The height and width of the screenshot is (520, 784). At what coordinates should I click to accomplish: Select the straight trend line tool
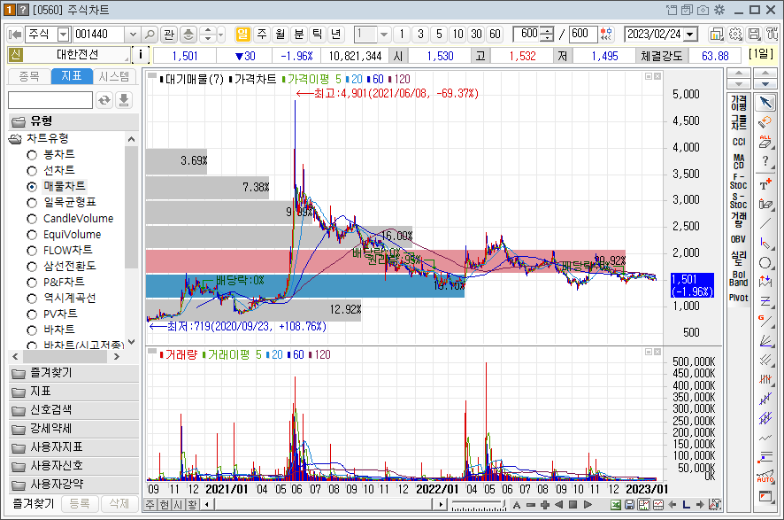[x=765, y=223]
